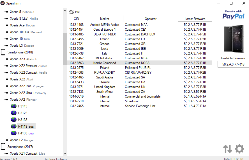Screen dimensions: 249x160
Task: Collapse the Smartphone (2018) group
Action: tap(20, 52)
